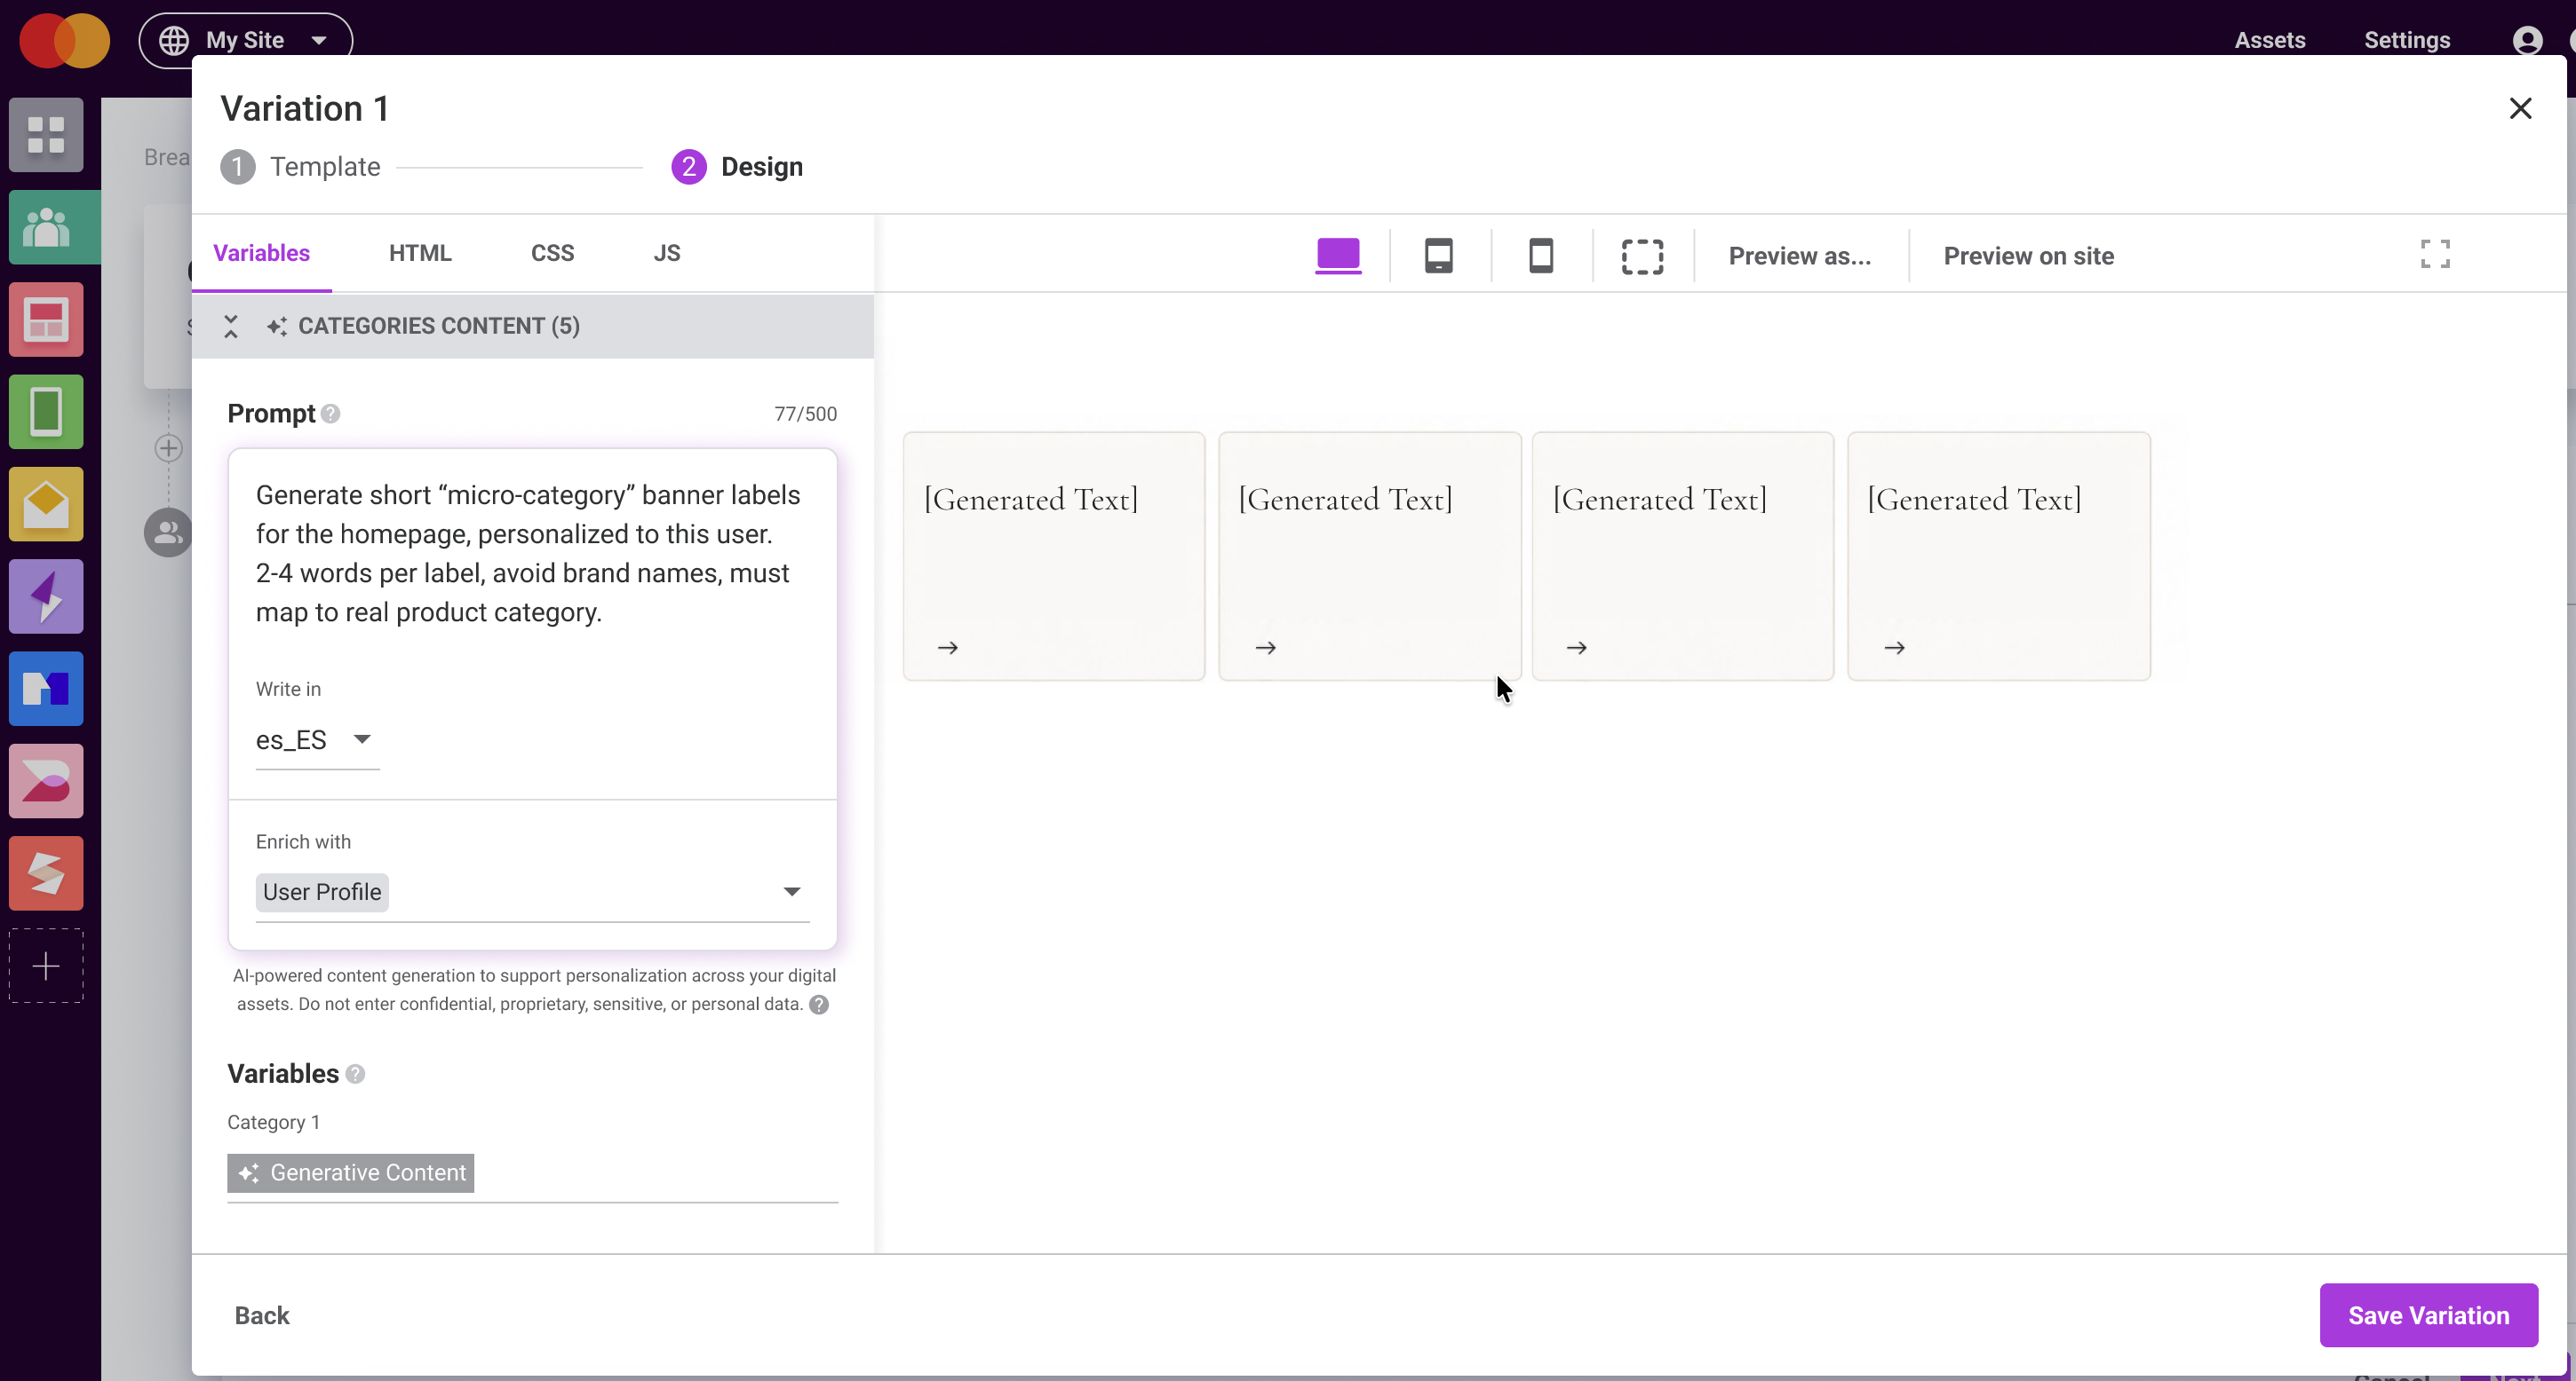
Task: Switch to the HTML tab
Action: (x=420, y=253)
